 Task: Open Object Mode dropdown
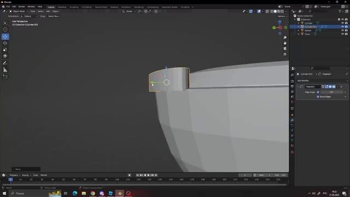click(x=19, y=11)
